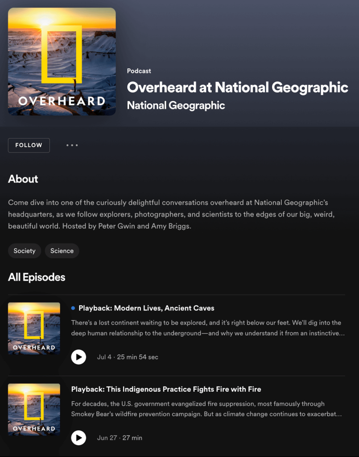Play the Fights Fire with Fire episode
Screen dimensions: 359x457
tap(78, 438)
